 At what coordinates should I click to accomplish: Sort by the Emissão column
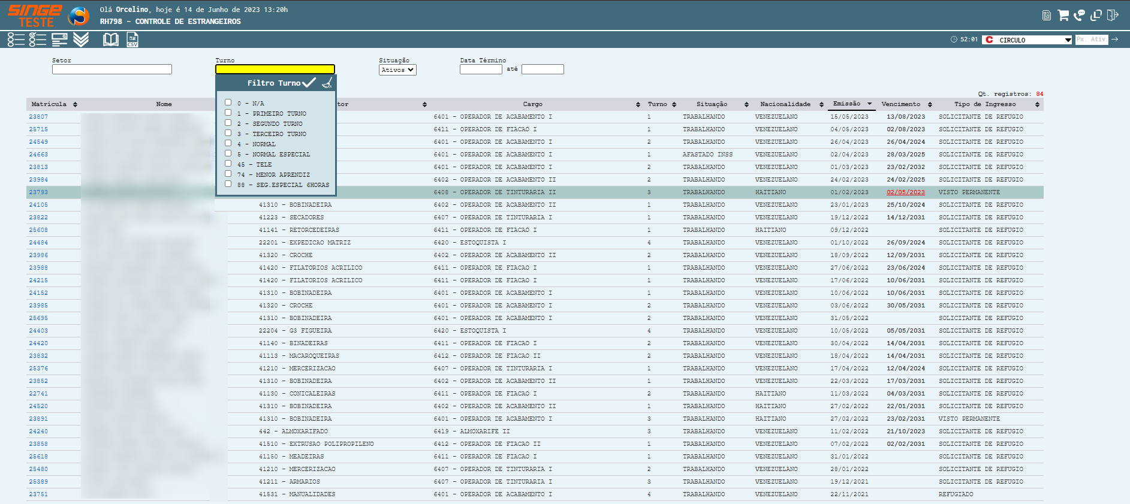pos(852,104)
